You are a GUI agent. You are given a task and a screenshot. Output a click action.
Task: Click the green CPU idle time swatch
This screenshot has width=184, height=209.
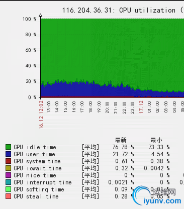pos(8,147)
